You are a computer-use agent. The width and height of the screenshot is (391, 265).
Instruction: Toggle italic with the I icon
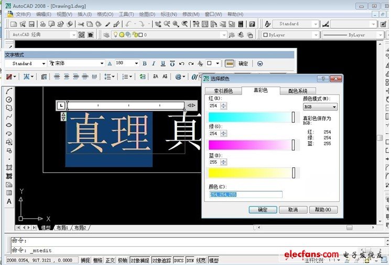[154, 64]
